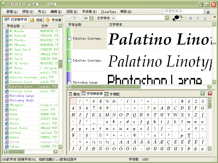Tick the Photoshop Large preview checkbox
This screenshot has height=163, width=218.
[69, 83]
